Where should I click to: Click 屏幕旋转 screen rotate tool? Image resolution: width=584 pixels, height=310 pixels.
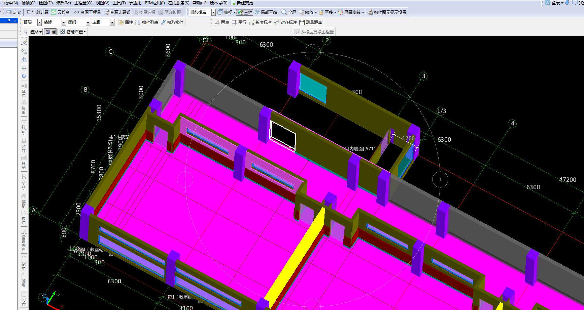pyautogui.click(x=349, y=12)
